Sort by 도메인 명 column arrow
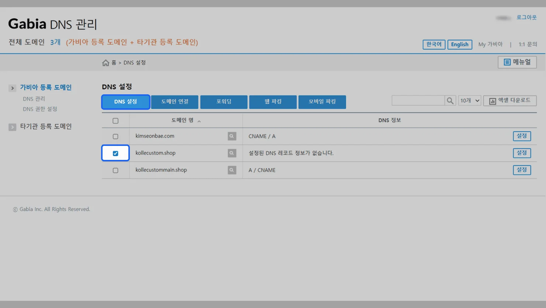 [199, 121]
